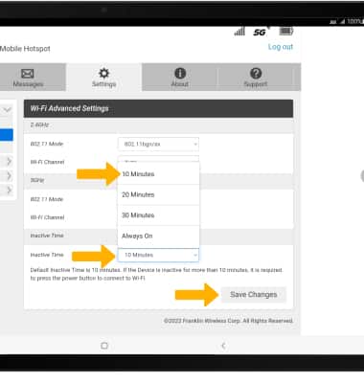Choose the 30 Minutes option
Image resolution: width=364 pixels, height=383 pixels.
(158, 215)
